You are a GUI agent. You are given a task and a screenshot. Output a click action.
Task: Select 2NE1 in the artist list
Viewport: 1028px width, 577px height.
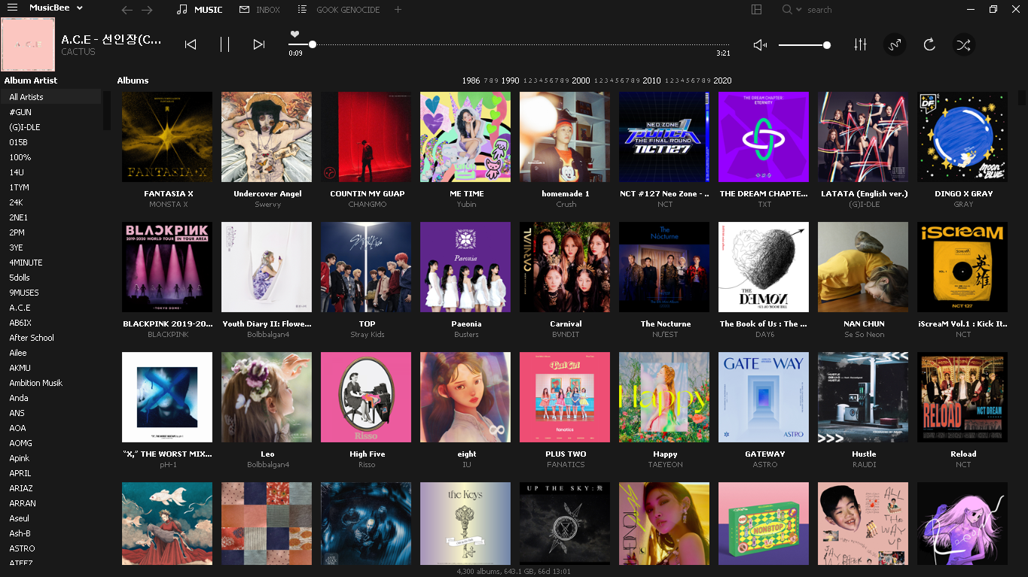(50, 217)
